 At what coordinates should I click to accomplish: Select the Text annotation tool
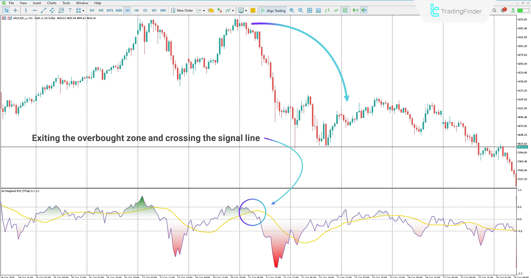coord(70,10)
